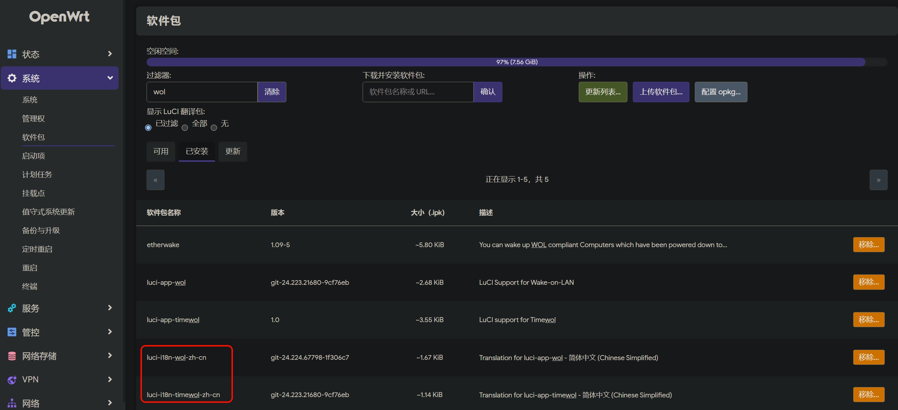This screenshot has height=410, width=898.
Task: Click the OpenWrt logo
Action: pyautogui.click(x=59, y=17)
